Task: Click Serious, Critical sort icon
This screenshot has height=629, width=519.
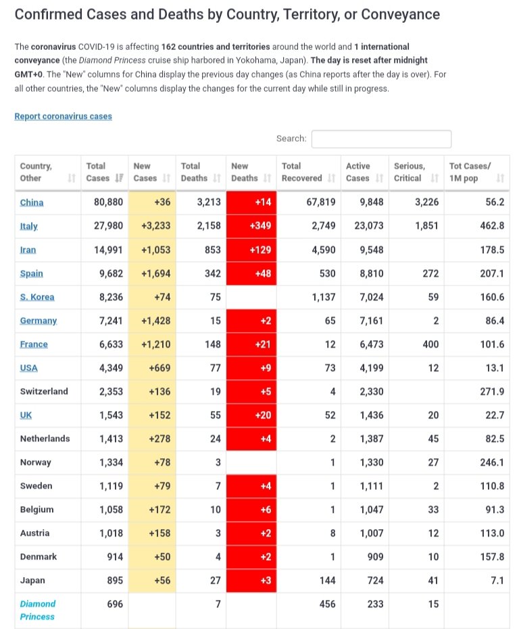Action: click(x=435, y=177)
